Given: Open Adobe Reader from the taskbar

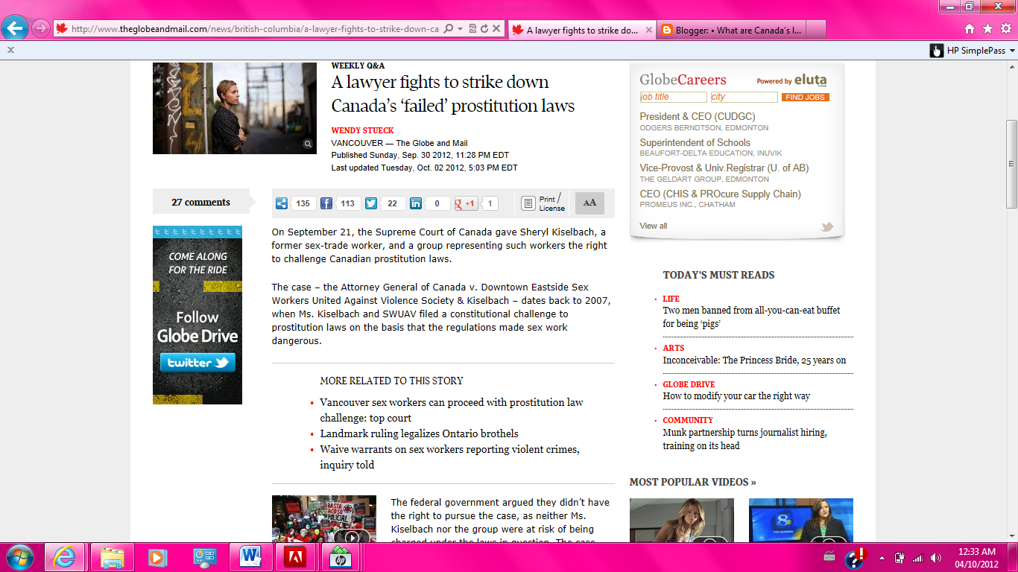Looking at the screenshot, I should (295, 557).
